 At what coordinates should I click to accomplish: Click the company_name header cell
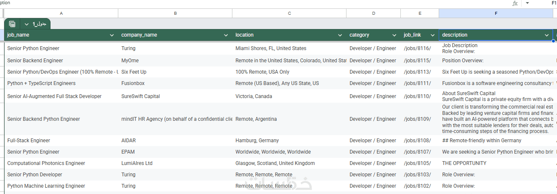pos(175,35)
